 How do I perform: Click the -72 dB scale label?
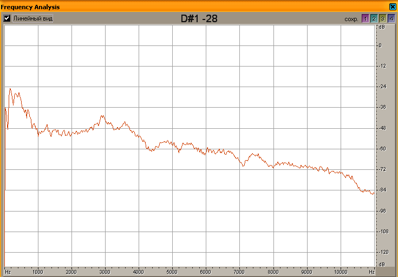382,169
